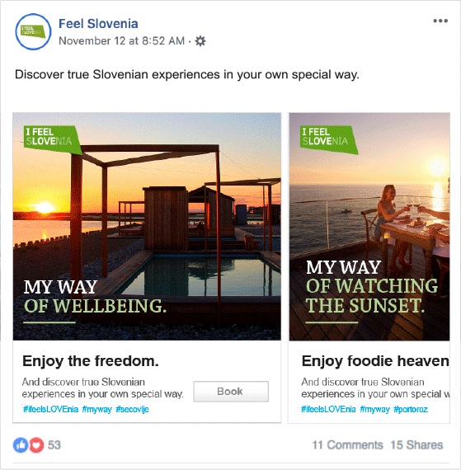Click I Feel Slovenia logo on sunset image
461x470 pixels.
click(x=329, y=139)
